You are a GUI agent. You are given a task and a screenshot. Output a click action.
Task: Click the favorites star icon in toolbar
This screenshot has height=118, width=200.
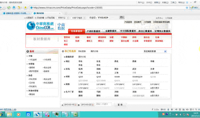pyautogui.click(x=25, y=7)
